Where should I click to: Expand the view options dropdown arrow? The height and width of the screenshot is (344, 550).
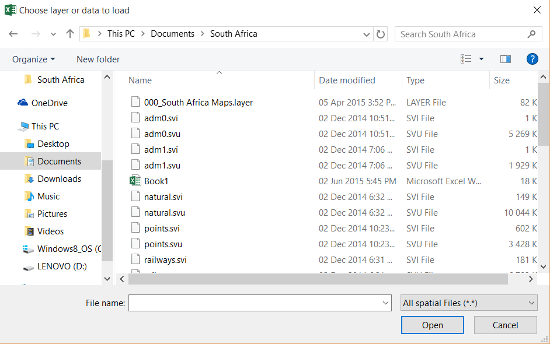[x=481, y=59]
